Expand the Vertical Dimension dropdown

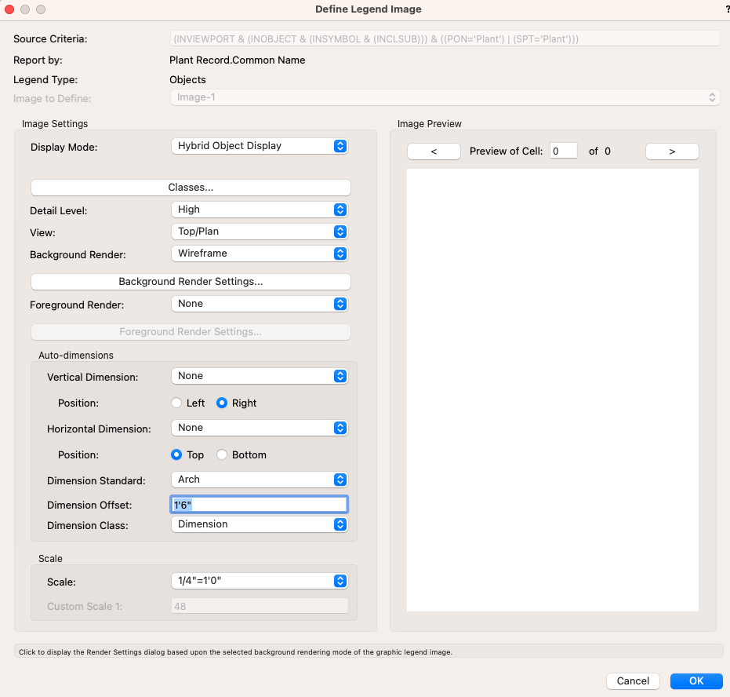pyautogui.click(x=259, y=376)
